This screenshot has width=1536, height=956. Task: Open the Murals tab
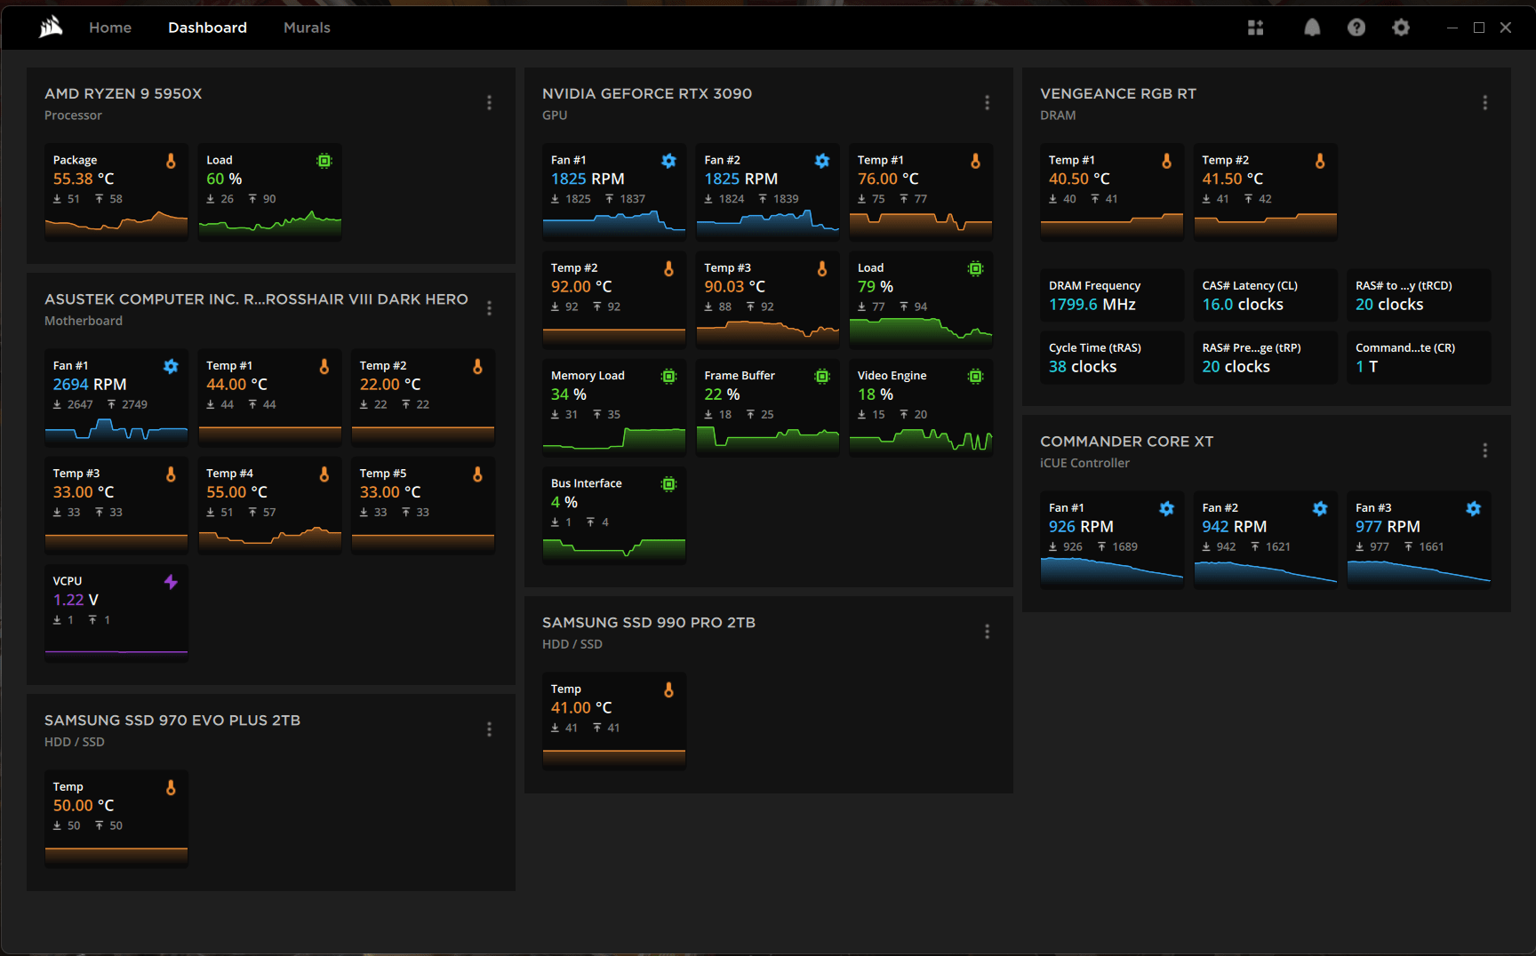point(307,28)
